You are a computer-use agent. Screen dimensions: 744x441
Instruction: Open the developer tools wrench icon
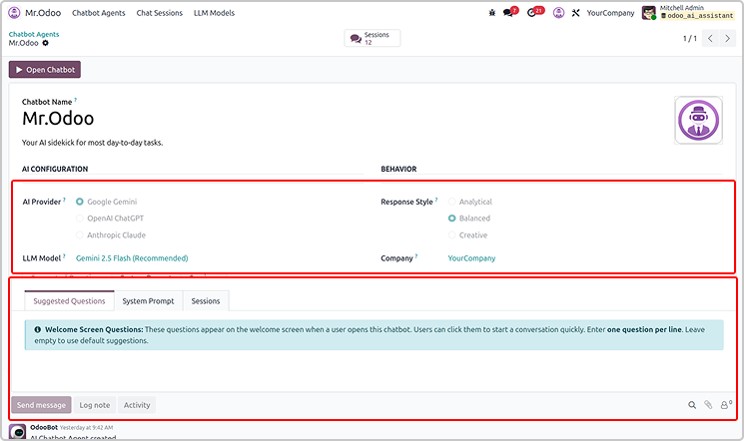coord(575,13)
